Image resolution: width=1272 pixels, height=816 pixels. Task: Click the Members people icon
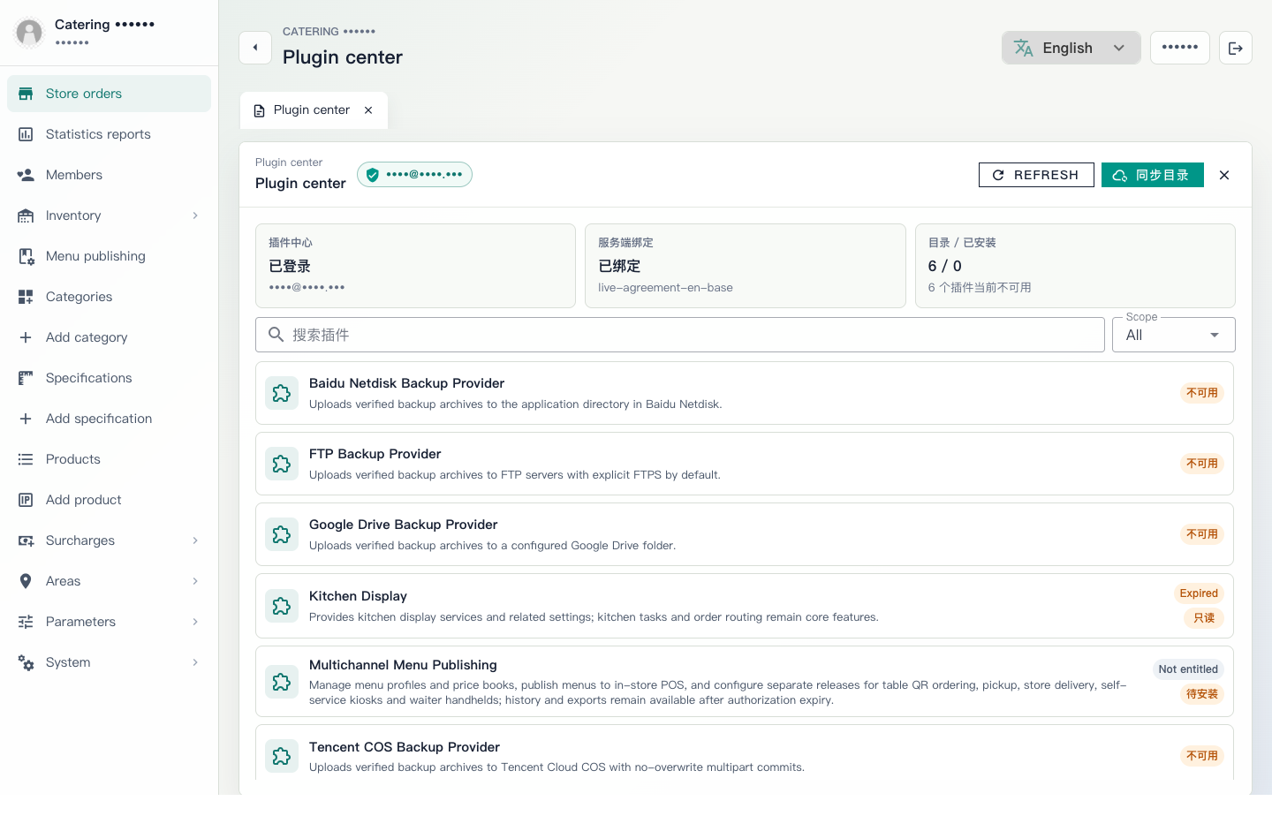(26, 175)
